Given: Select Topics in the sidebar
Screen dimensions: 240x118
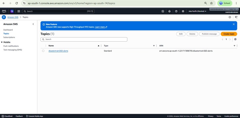Looking at the screenshot, I should pos(6,34).
